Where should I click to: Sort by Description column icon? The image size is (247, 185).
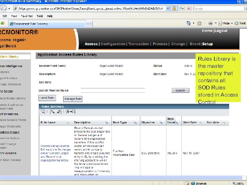(x=107, y=123)
